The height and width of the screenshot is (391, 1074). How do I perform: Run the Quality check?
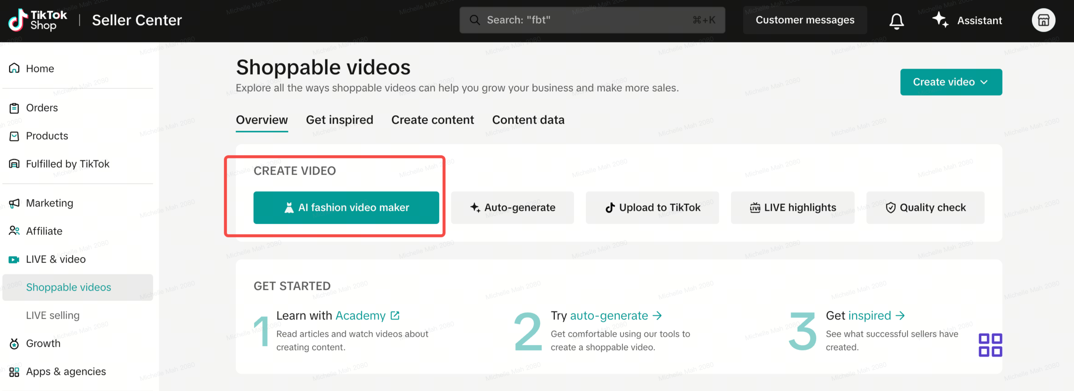click(x=925, y=208)
